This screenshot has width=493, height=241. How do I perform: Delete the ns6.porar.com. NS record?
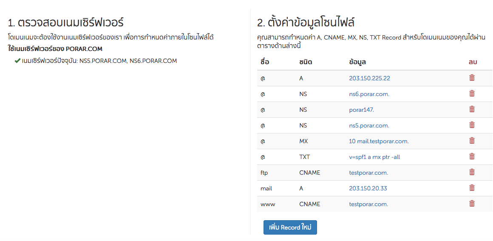472,94
